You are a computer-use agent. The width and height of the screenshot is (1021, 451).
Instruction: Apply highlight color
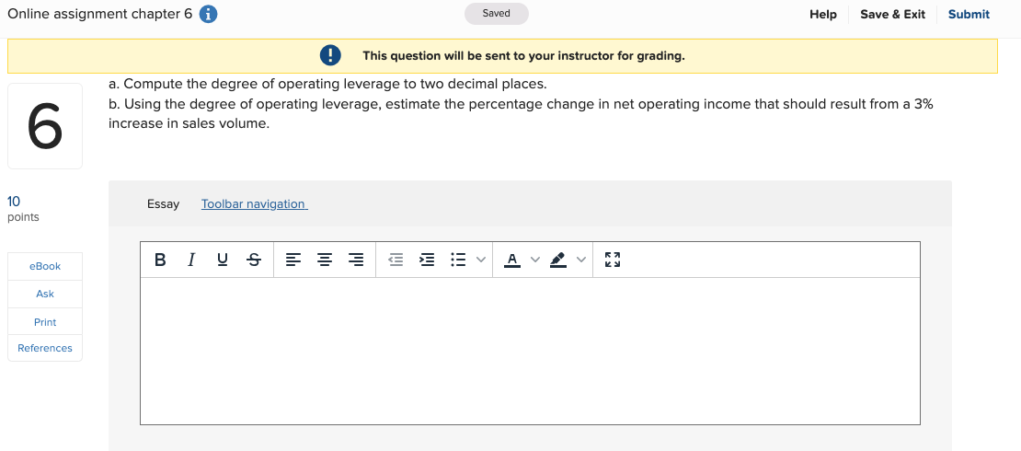(x=558, y=260)
